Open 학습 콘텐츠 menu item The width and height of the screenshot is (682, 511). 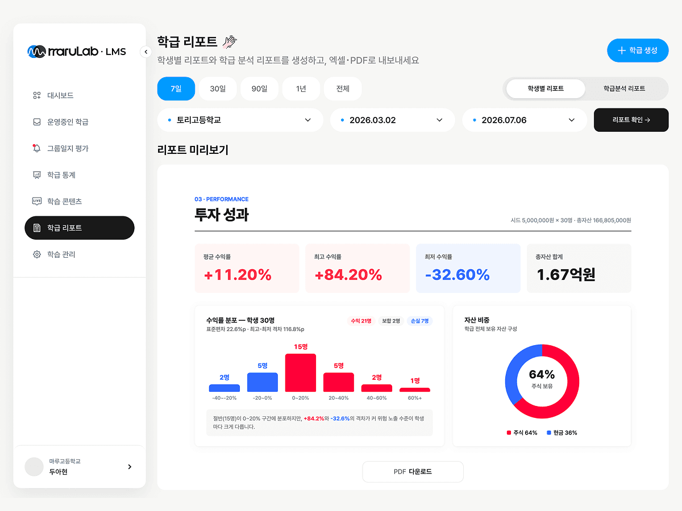(80, 201)
